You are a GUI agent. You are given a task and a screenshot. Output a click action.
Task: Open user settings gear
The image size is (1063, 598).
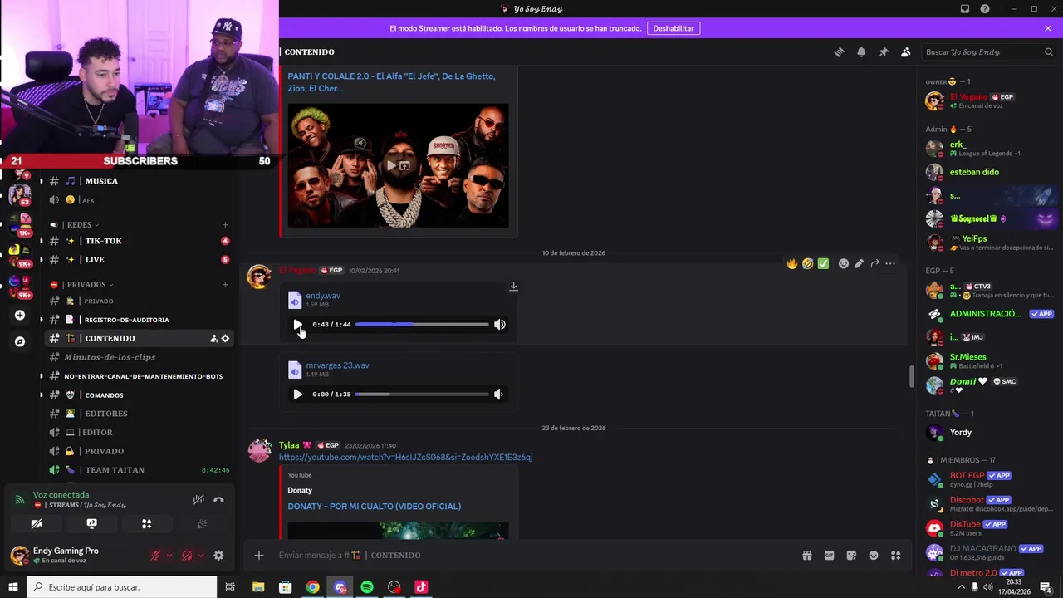[218, 556]
